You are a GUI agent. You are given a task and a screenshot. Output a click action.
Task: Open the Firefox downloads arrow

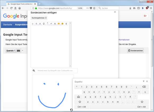click(130, 8)
